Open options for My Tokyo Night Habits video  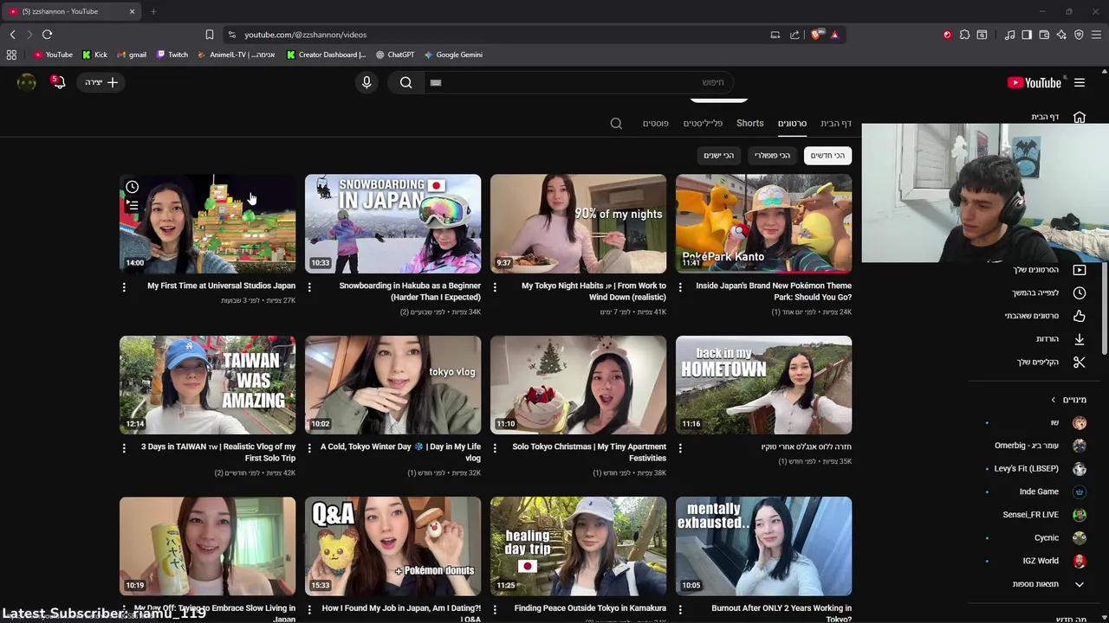click(495, 286)
